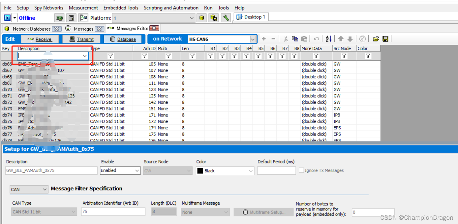Image resolution: width=458 pixels, height=224 pixels.
Task: Select the Desktop 1 tab
Action: [251, 17]
